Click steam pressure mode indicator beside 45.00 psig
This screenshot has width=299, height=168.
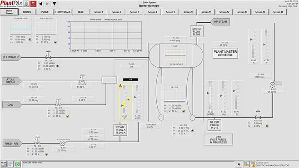point(30,40)
